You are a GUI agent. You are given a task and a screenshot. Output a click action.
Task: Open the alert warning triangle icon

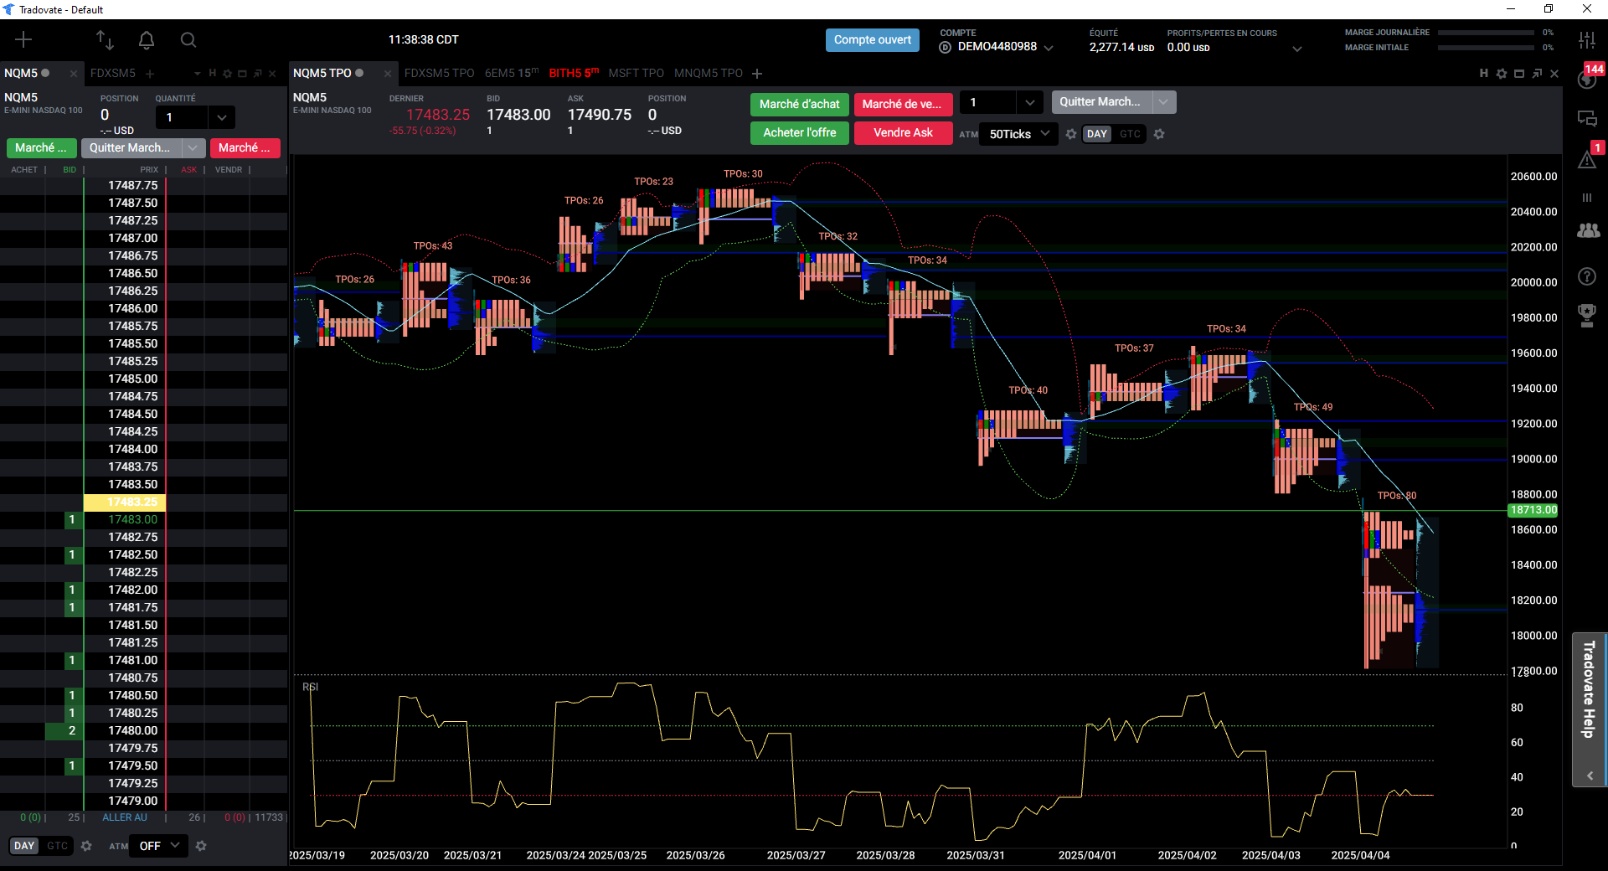[x=1587, y=160]
